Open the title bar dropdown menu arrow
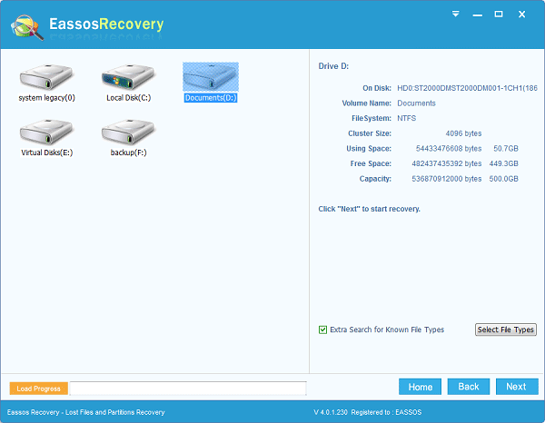The height and width of the screenshot is (423, 545). [456, 14]
